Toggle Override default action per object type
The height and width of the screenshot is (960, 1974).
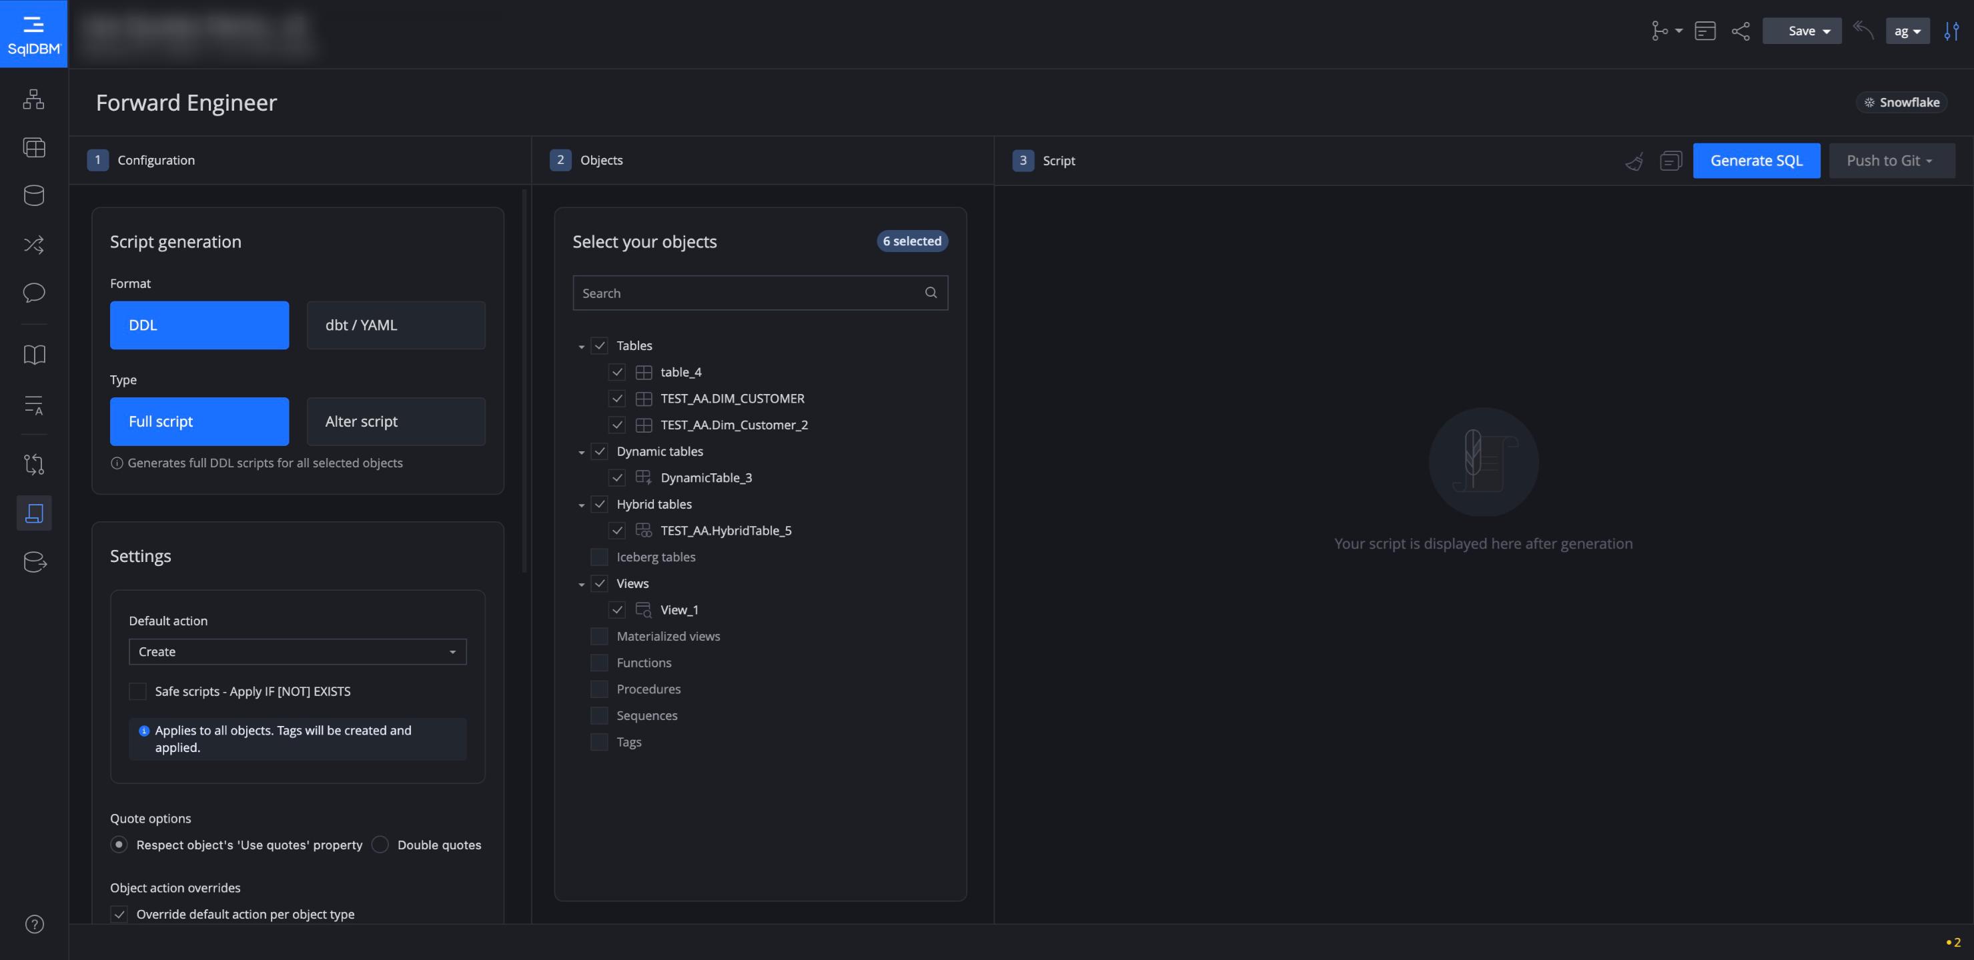(x=119, y=914)
